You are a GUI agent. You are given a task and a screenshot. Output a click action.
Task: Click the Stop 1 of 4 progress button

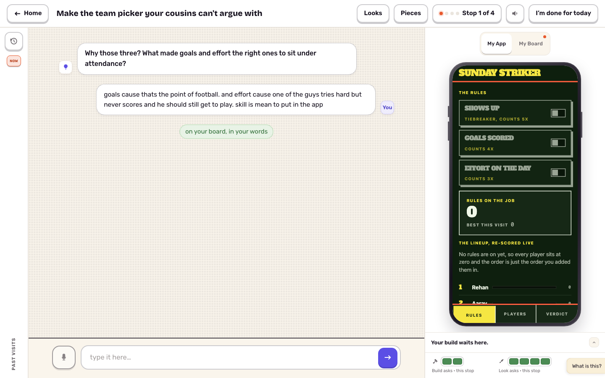click(467, 13)
